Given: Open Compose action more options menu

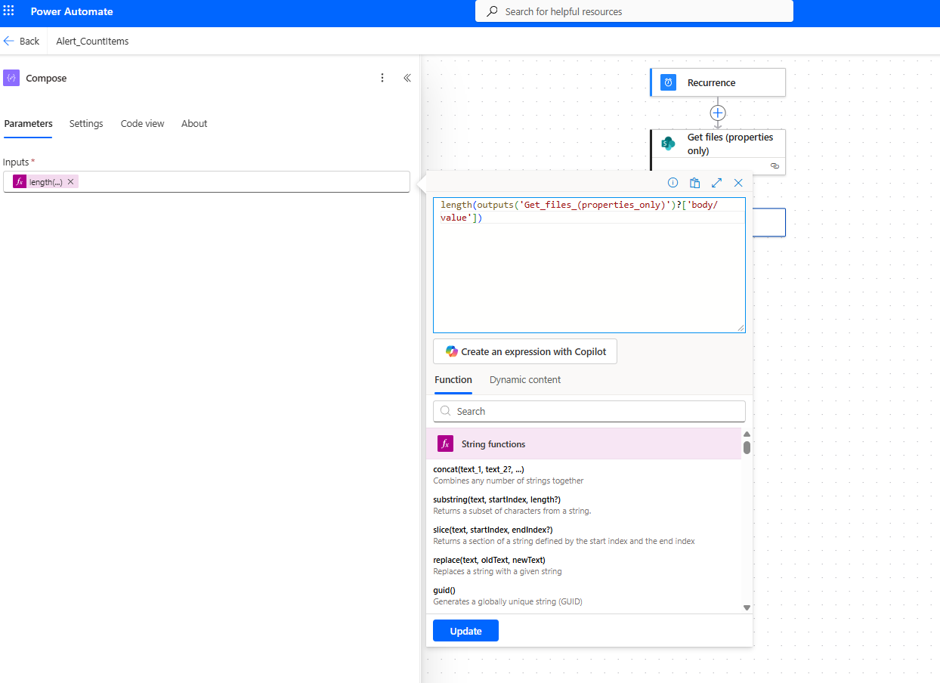Looking at the screenshot, I should [x=382, y=78].
